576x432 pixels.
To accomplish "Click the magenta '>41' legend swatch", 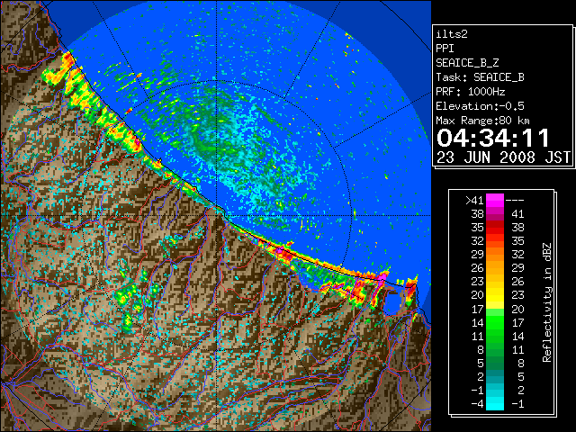I will coord(495,200).
